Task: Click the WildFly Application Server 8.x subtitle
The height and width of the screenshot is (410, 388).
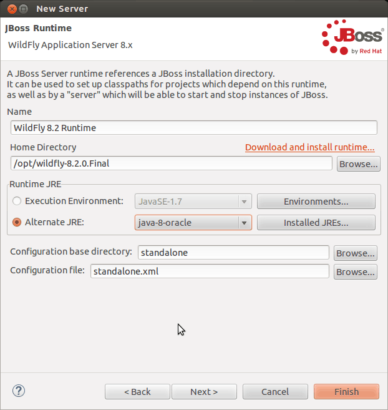Action: (x=70, y=45)
